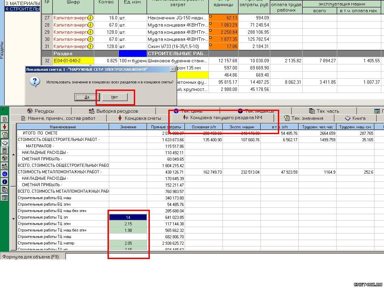Open the Тех. часть tab
Image resolution: width=384 pixels, height=288 pixels.
coord(324,111)
